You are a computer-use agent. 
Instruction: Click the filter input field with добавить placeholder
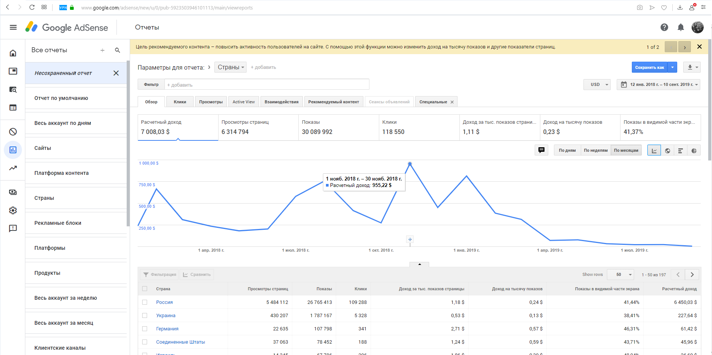(x=267, y=85)
